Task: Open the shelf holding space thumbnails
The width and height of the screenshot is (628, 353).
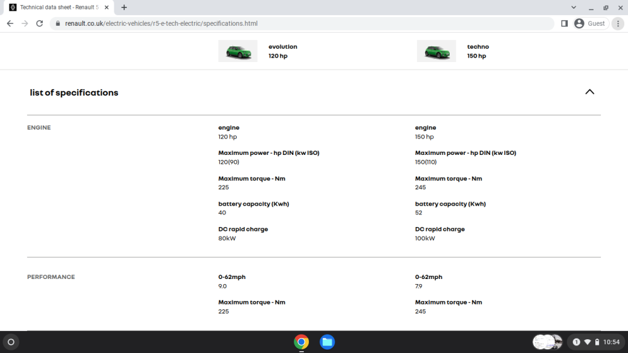Action: 548,342
